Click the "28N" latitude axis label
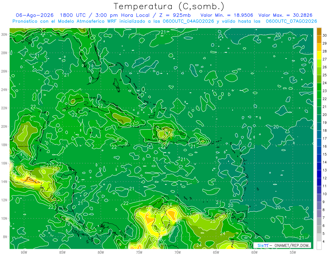The width and height of the screenshot is (332, 256). click(4, 53)
